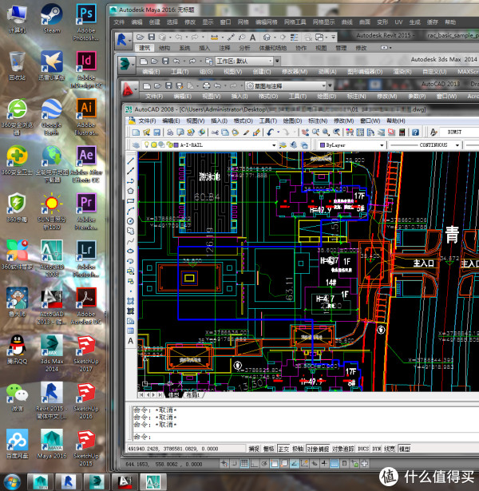Viewport: 479px width, 491px height.
Task: Click the Plot printer icon in AutoCAD 2013 toolbar
Action: point(206,85)
